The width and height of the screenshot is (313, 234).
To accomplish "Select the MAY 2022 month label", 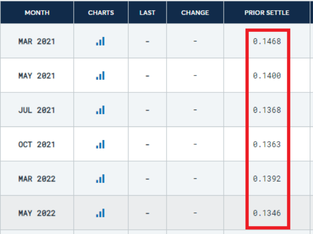I will point(37,213).
